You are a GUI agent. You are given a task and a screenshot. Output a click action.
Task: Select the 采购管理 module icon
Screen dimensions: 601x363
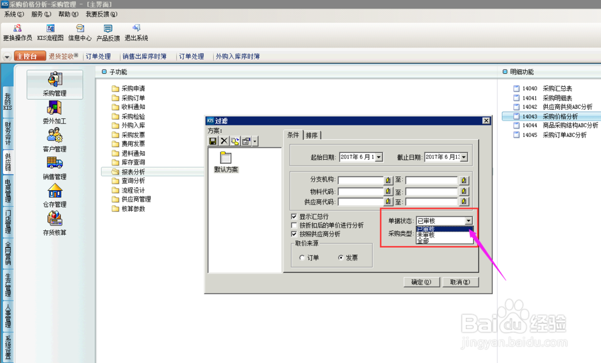(55, 84)
